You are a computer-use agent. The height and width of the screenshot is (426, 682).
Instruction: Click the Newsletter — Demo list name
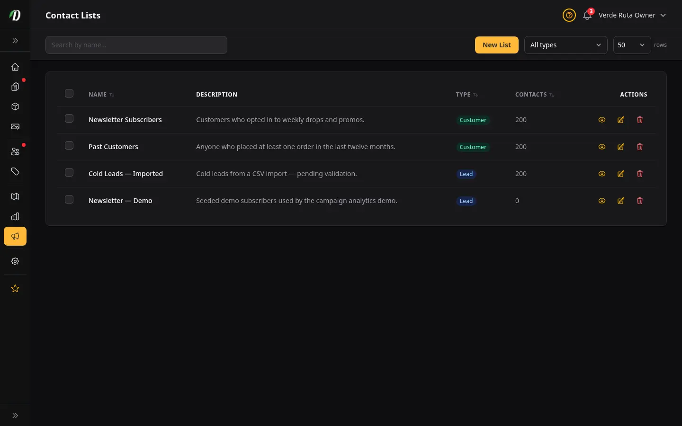click(x=120, y=201)
